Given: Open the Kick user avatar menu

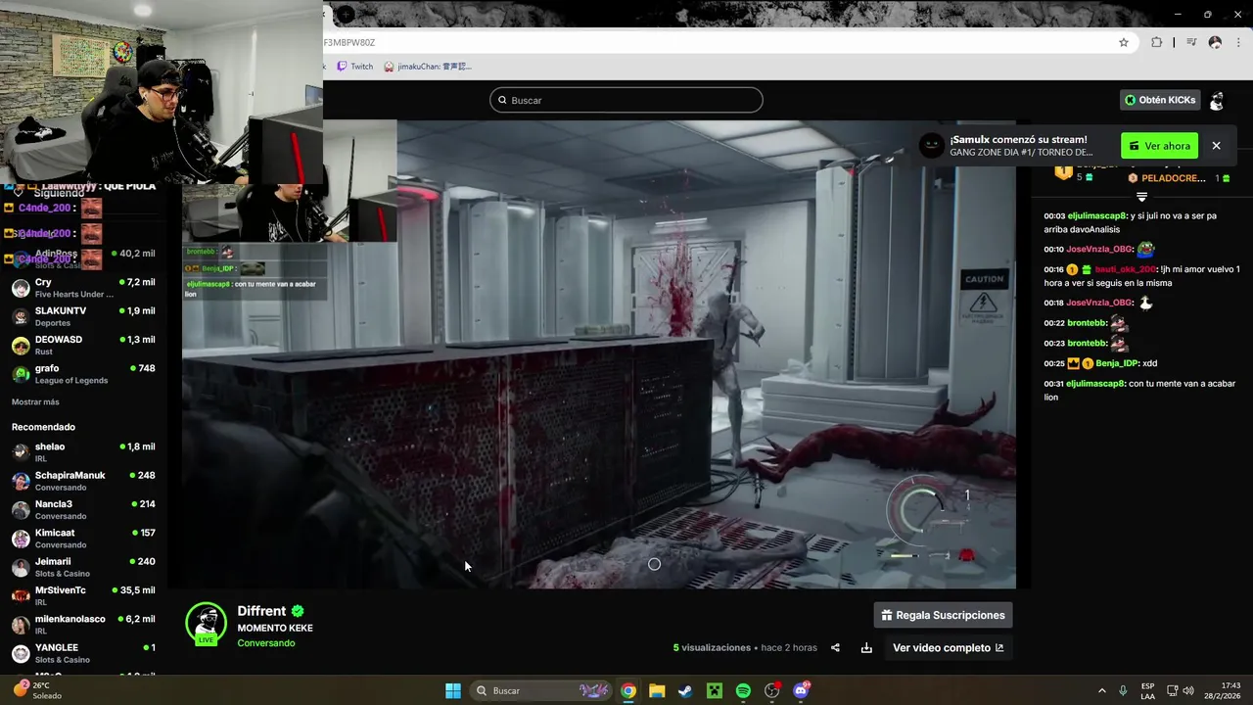Looking at the screenshot, I should click(1217, 100).
